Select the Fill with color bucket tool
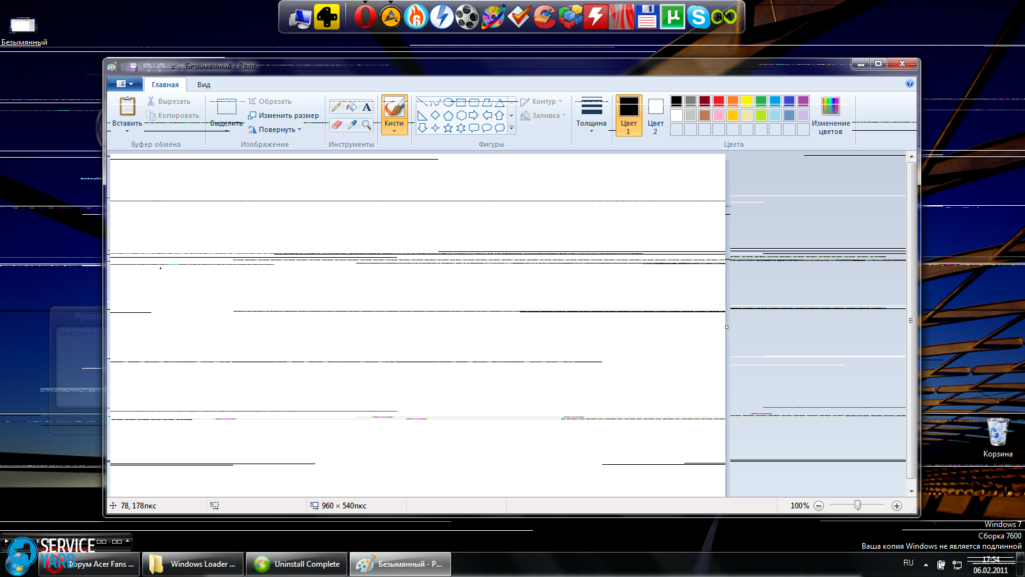Screen dimensions: 1025x577 pyautogui.click(x=352, y=107)
